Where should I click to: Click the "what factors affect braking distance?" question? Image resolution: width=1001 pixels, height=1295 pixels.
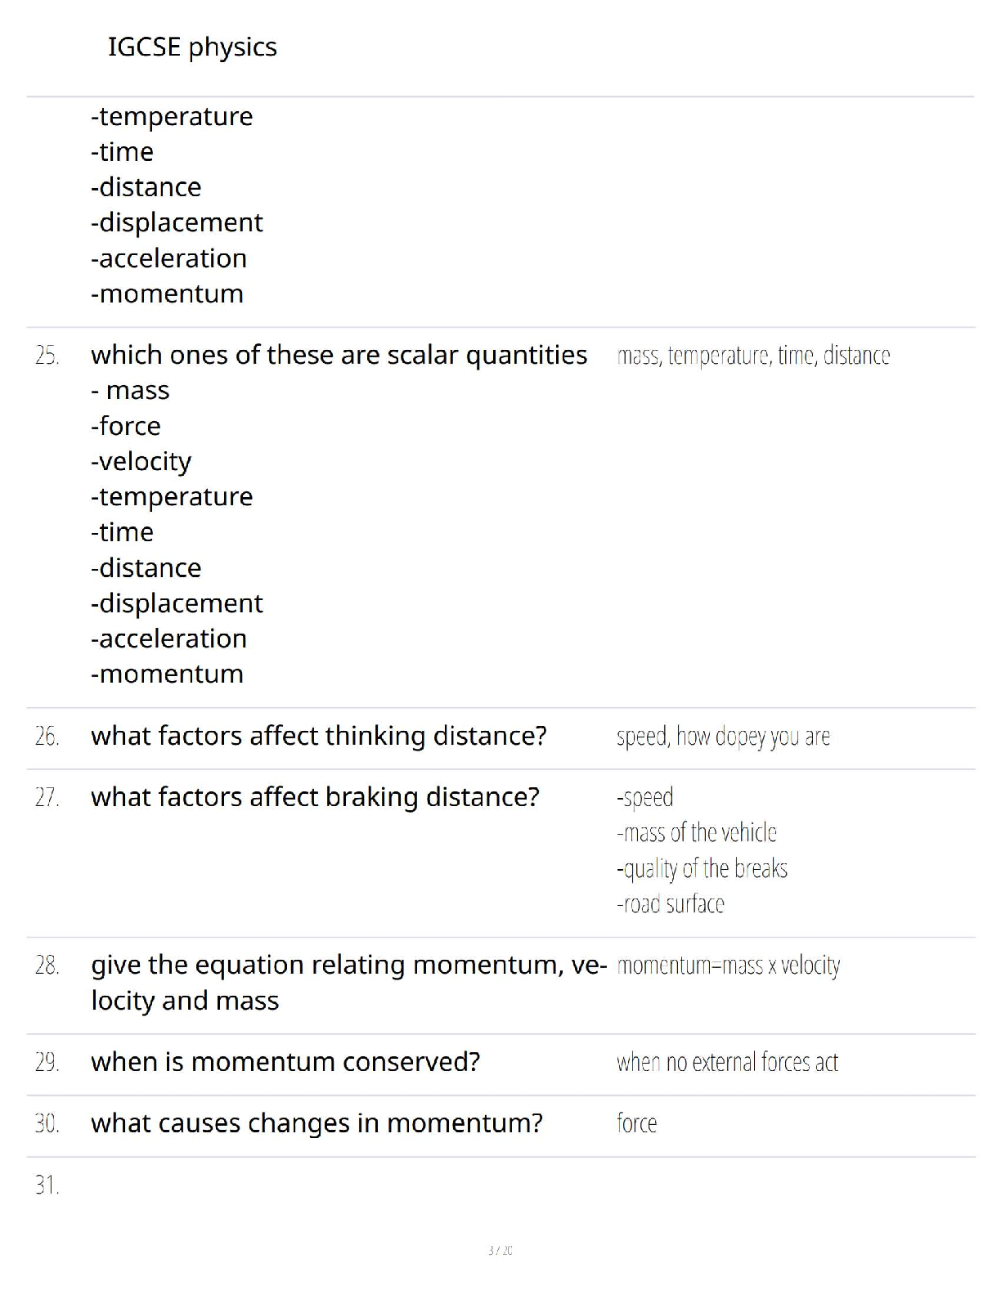(315, 797)
